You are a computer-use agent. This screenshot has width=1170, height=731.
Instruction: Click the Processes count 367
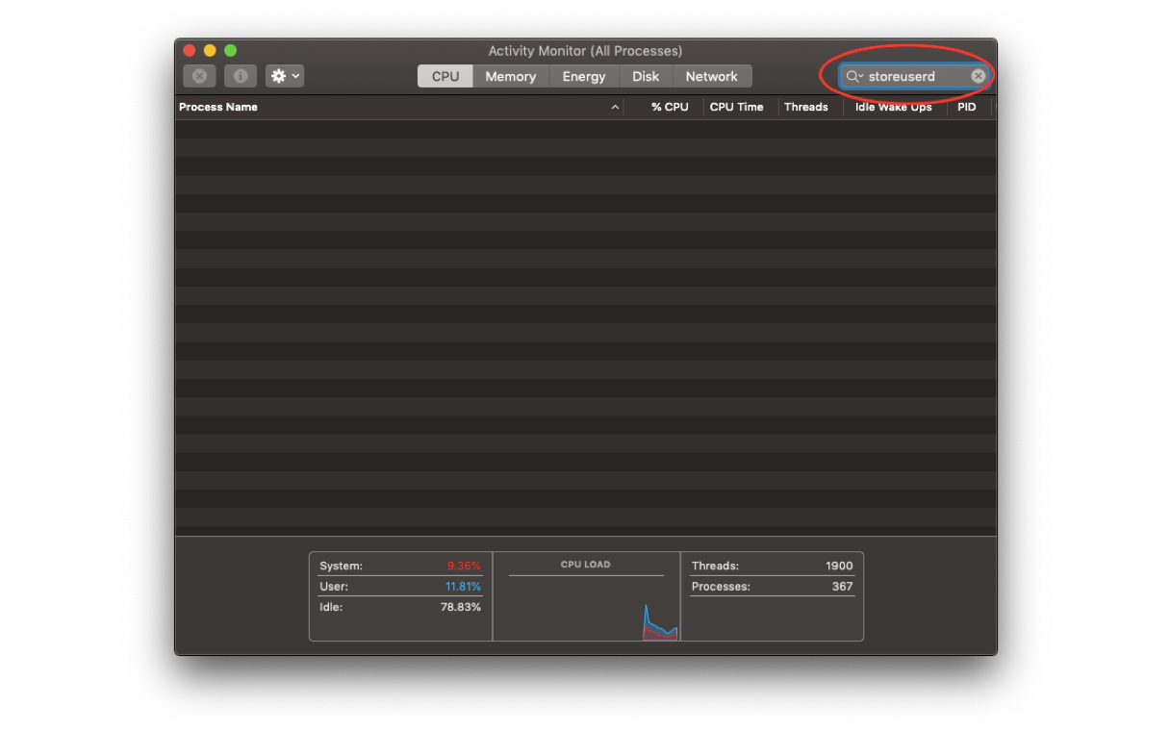[842, 586]
